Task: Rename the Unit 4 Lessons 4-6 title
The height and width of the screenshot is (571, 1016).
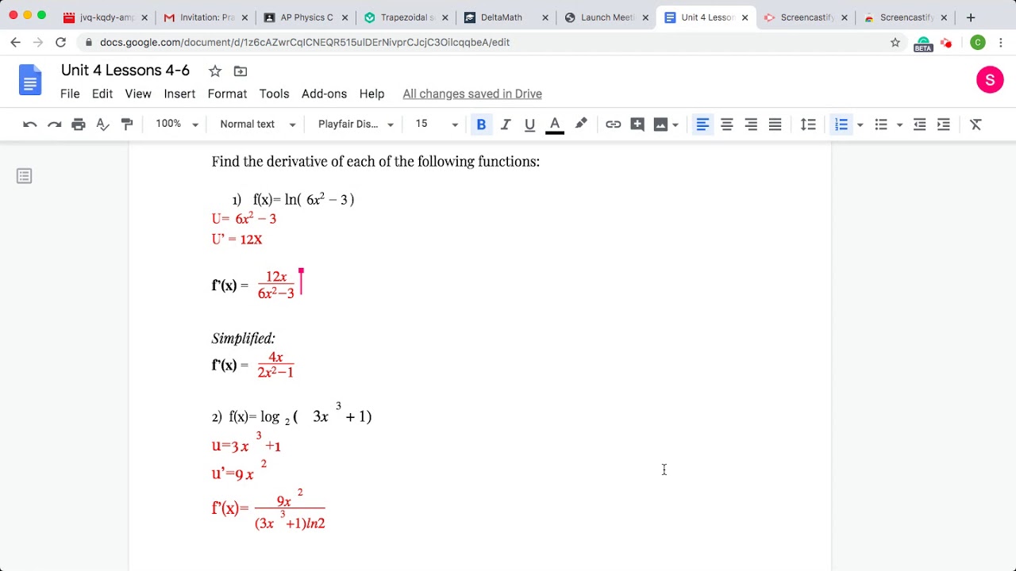Action: 125,71
